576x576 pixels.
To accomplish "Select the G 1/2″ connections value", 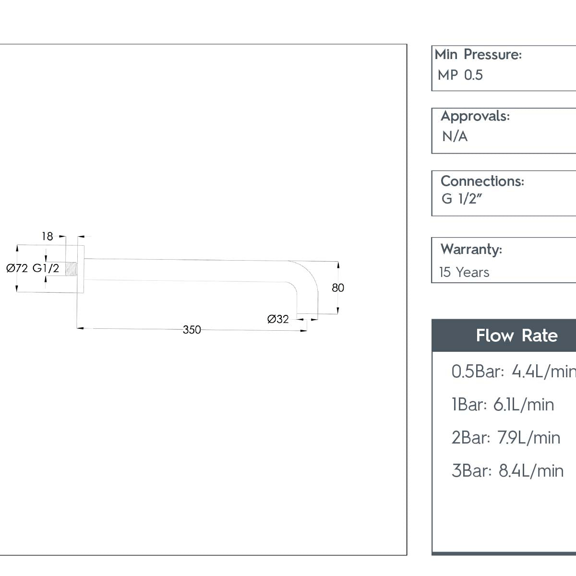I will tap(461, 199).
